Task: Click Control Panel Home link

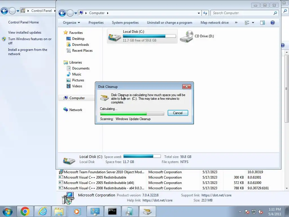Action: coord(23,22)
